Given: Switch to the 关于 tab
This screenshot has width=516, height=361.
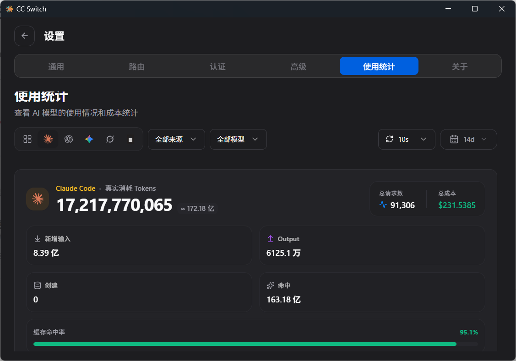Looking at the screenshot, I should [460, 66].
